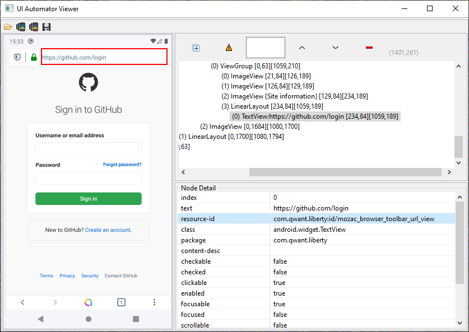Click the tabs counter icon showing 1
This screenshot has width=469, height=332.
pyautogui.click(x=121, y=302)
